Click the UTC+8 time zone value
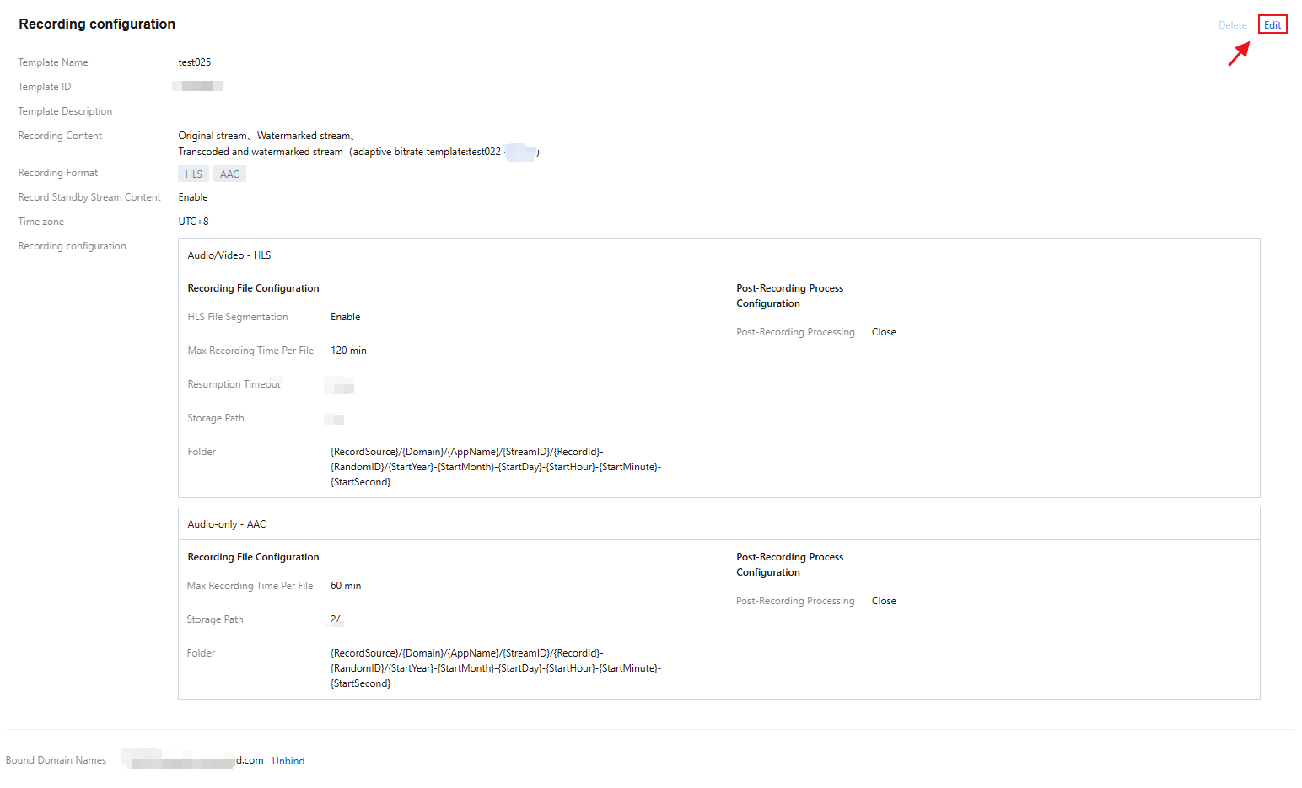 pos(194,222)
